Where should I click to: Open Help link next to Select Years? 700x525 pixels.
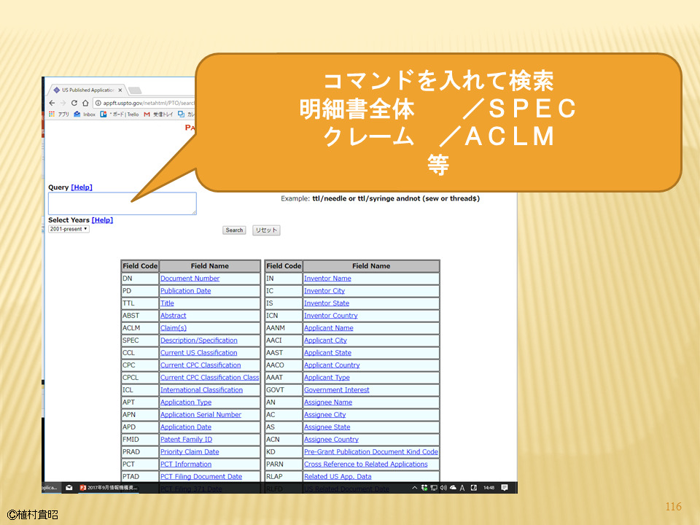(x=102, y=220)
